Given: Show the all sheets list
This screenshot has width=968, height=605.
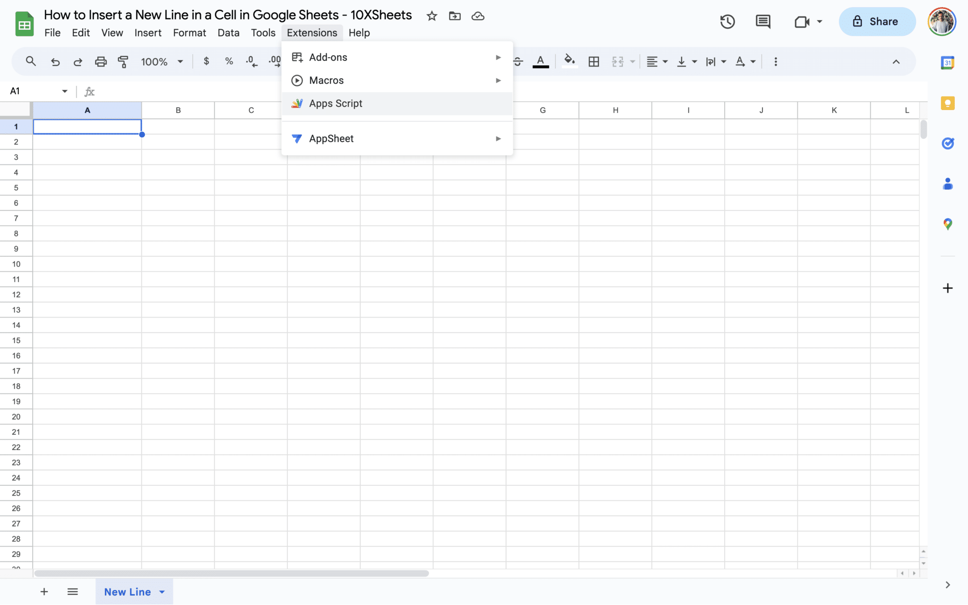Looking at the screenshot, I should point(72,592).
